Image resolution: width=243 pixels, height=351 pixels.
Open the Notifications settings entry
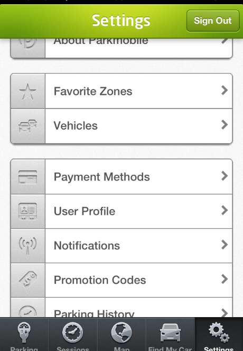[121, 246]
